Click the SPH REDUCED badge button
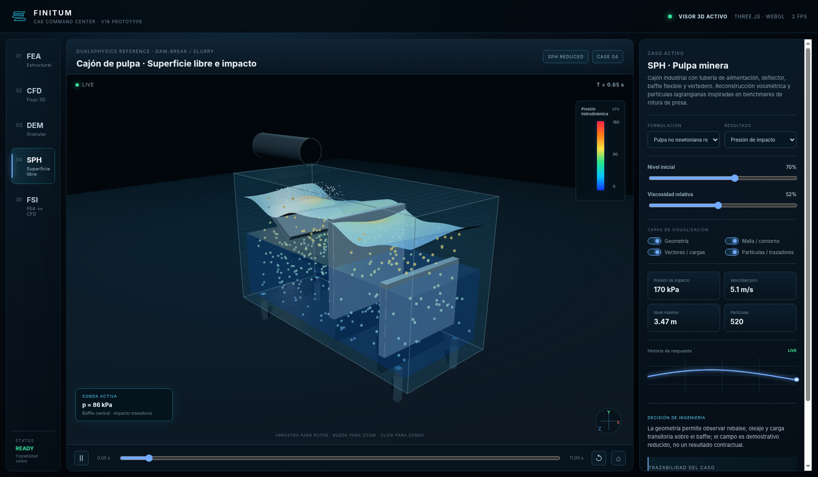 pyautogui.click(x=565, y=57)
